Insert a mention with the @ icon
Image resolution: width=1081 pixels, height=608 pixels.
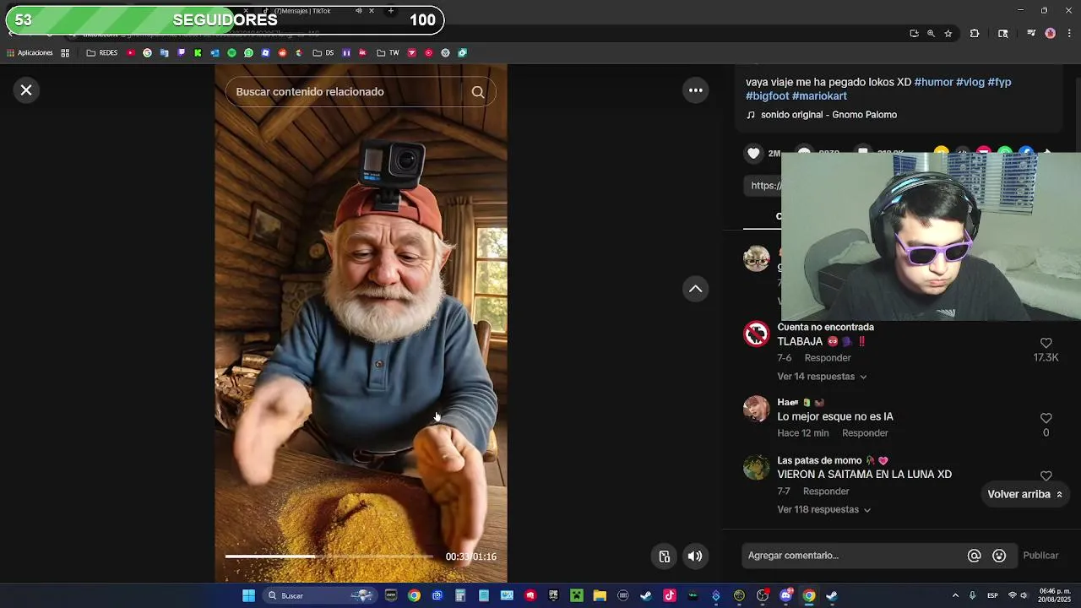point(974,556)
